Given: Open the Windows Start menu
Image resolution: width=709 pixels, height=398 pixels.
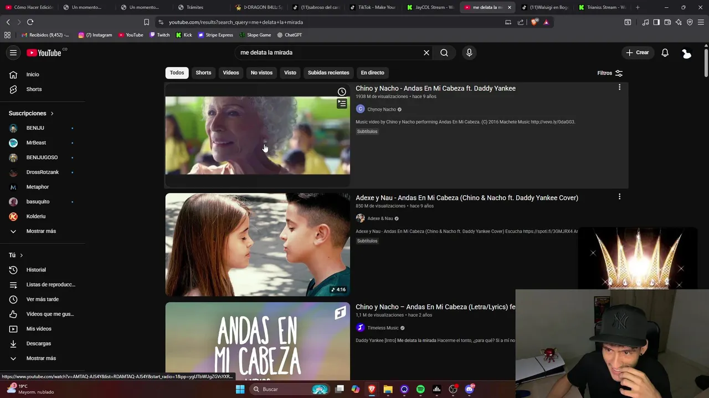Looking at the screenshot, I should click(x=240, y=389).
